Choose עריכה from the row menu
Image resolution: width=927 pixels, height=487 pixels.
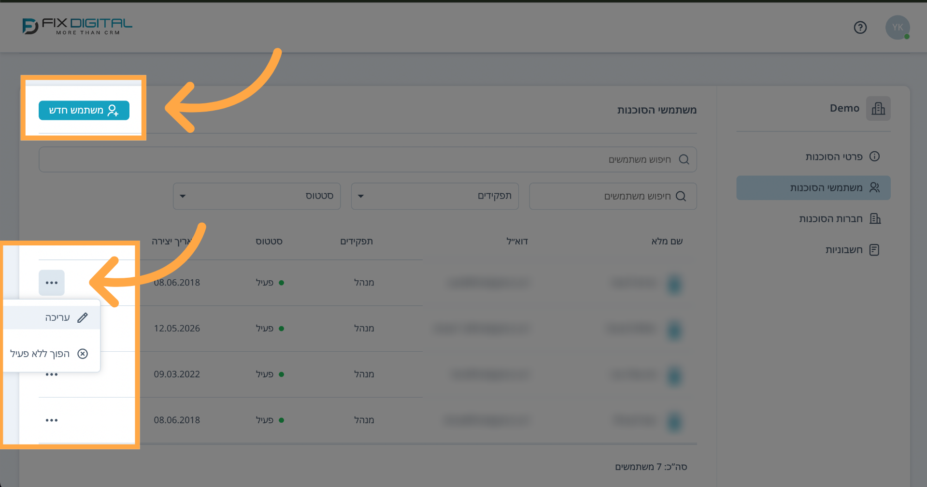coord(52,317)
